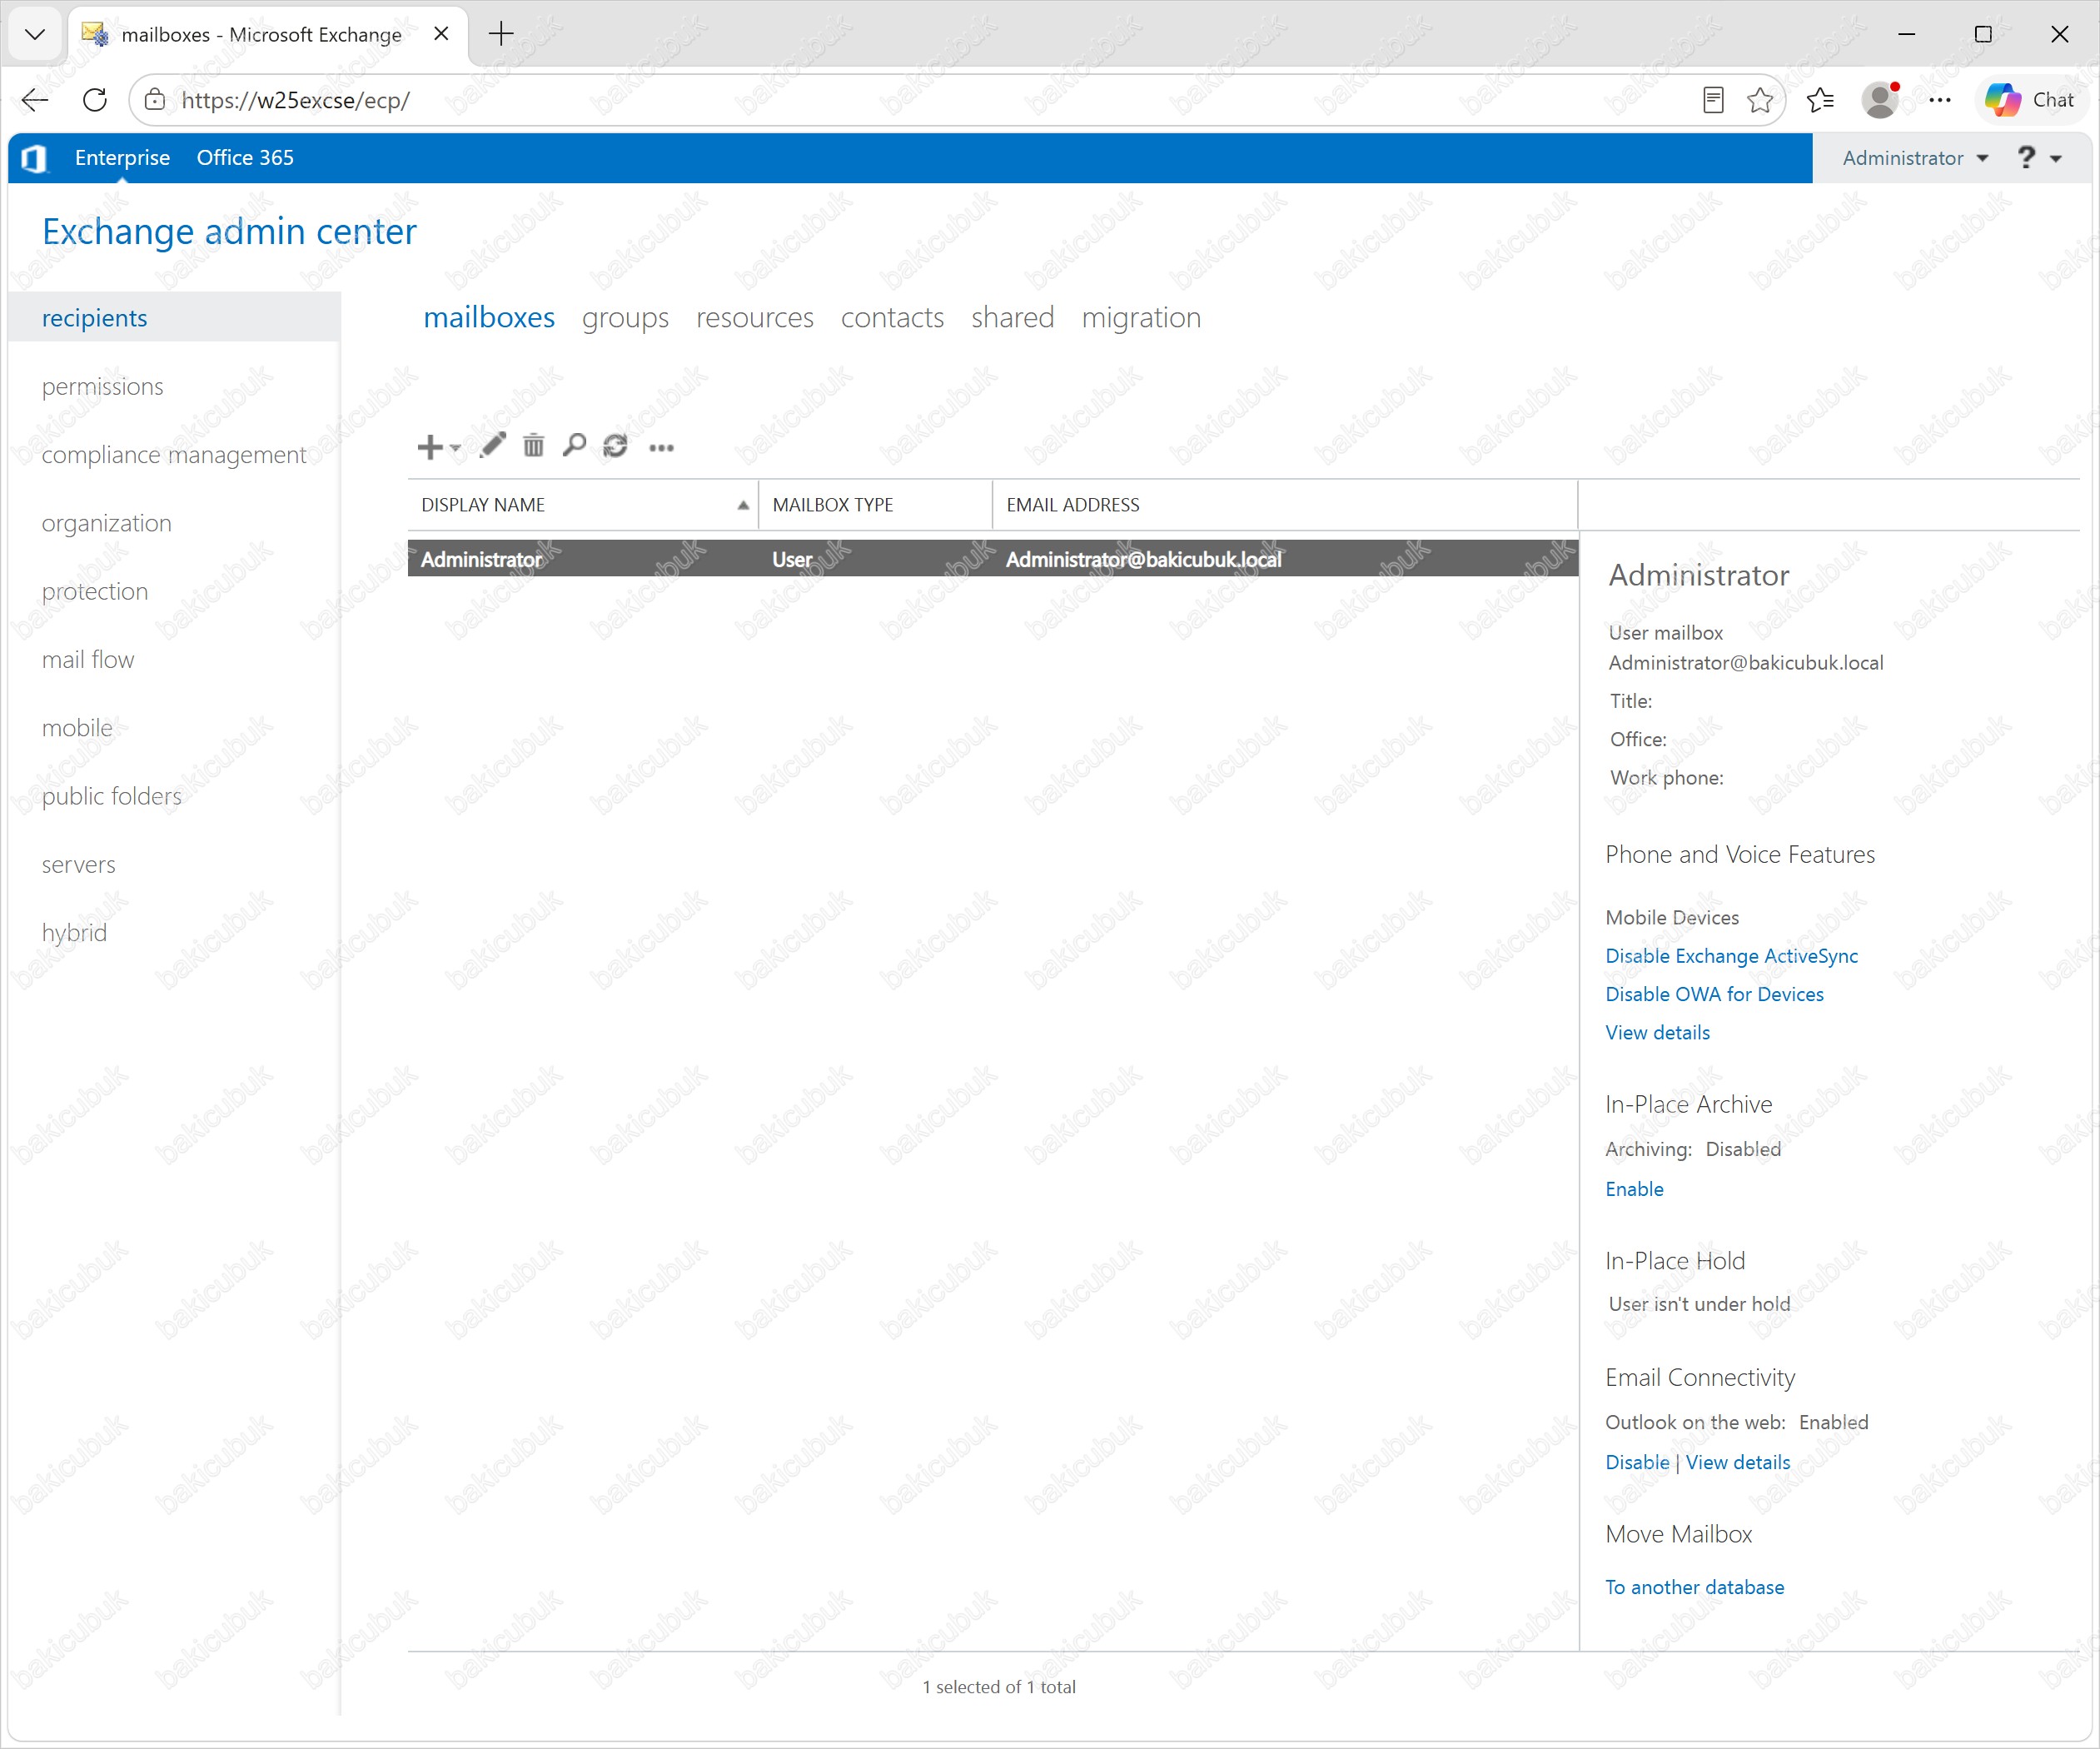Click the Office logo icon
The image size is (2100, 1749).
click(35, 158)
